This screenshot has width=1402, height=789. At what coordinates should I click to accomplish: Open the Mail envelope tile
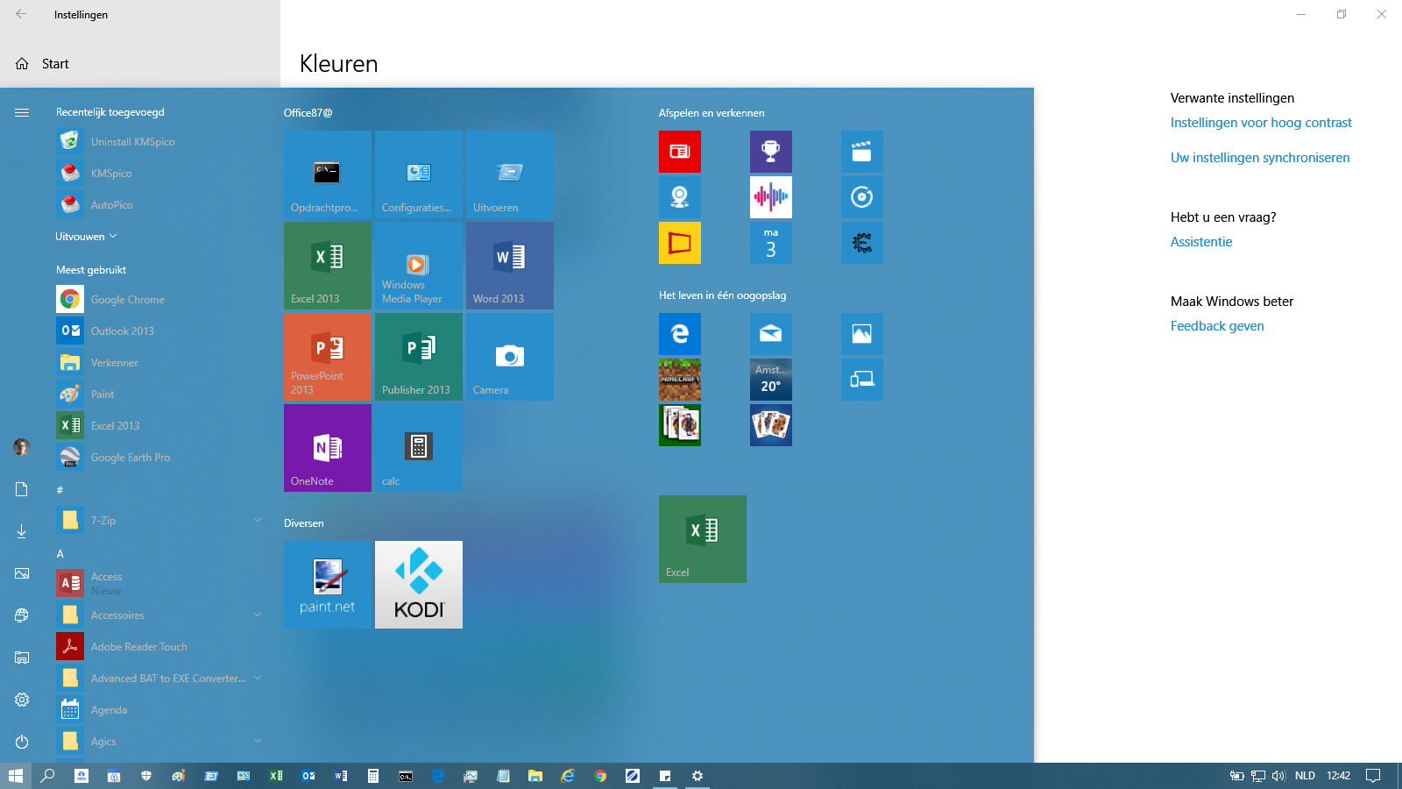(771, 334)
